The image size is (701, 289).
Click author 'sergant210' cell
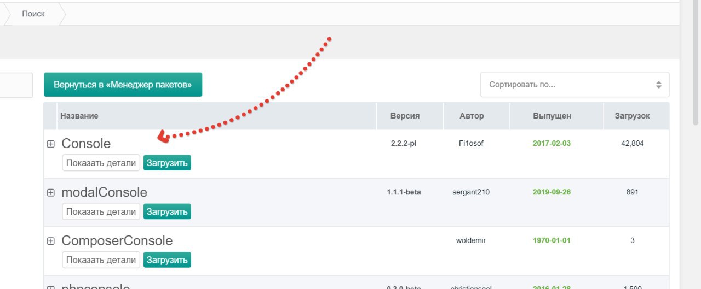coord(472,192)
